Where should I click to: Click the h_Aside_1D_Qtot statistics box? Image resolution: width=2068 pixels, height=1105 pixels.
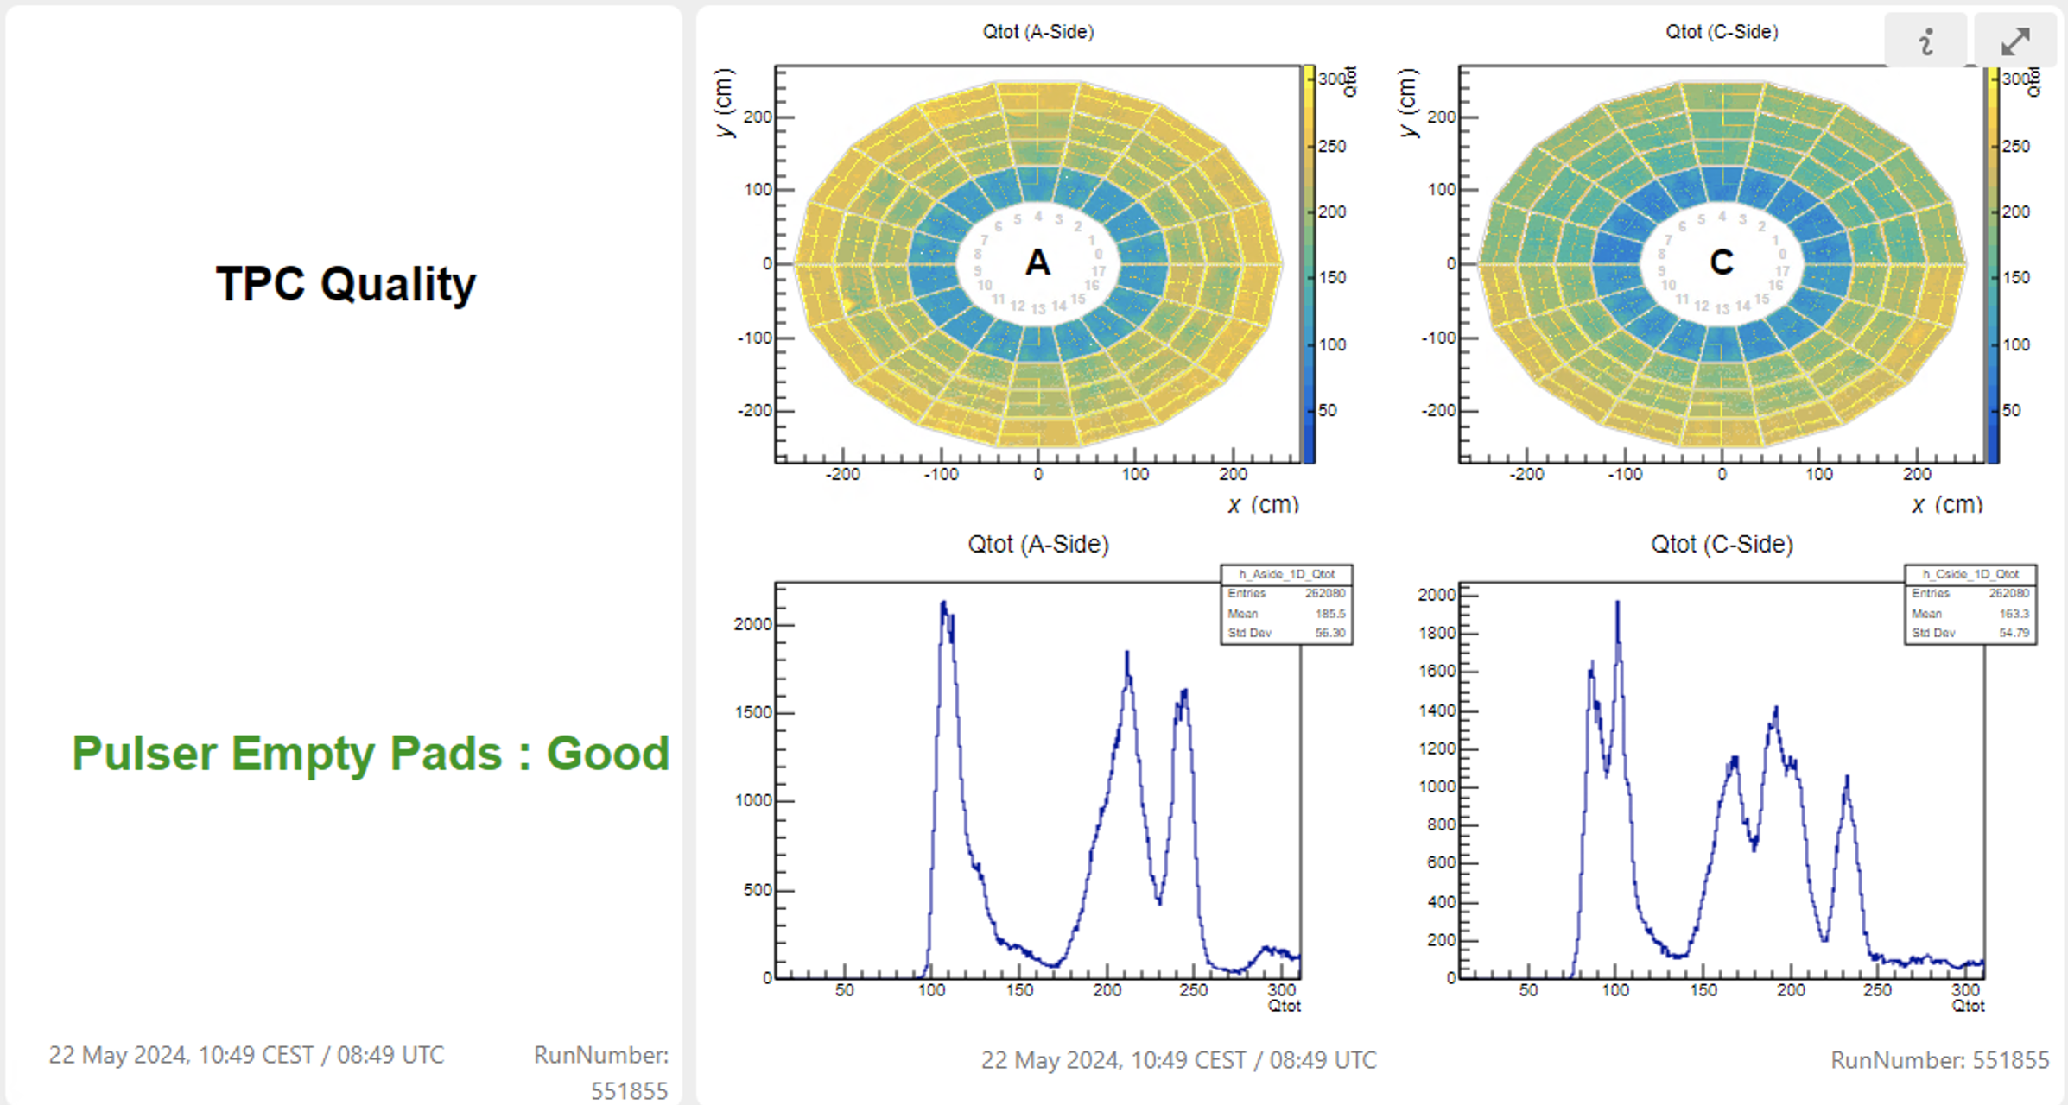coord(1286,604)
